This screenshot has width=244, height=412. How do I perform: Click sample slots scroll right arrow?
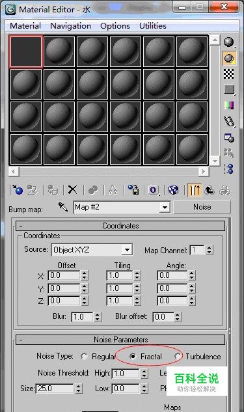pos(204,172)
